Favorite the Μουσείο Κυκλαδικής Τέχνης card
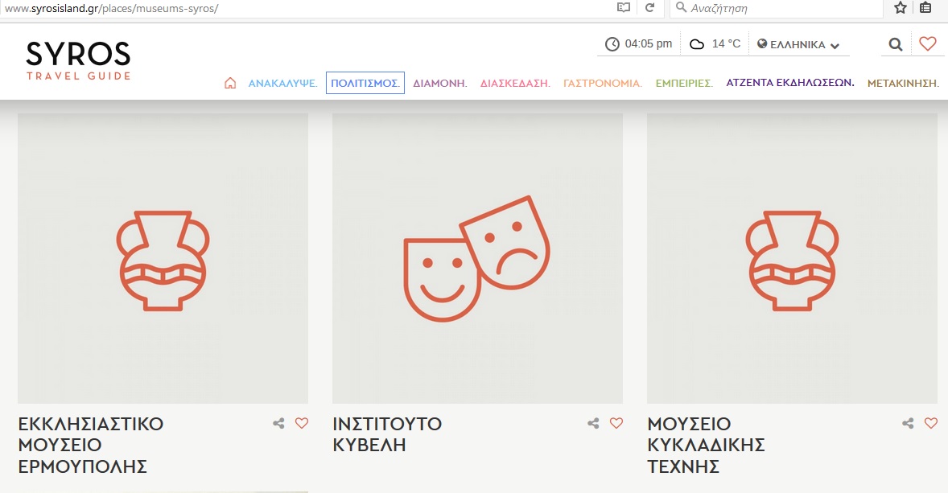 tap(931, 423)
